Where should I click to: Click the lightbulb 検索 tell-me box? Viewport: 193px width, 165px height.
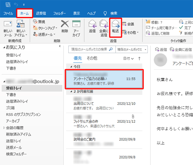[x=110, y=13]
